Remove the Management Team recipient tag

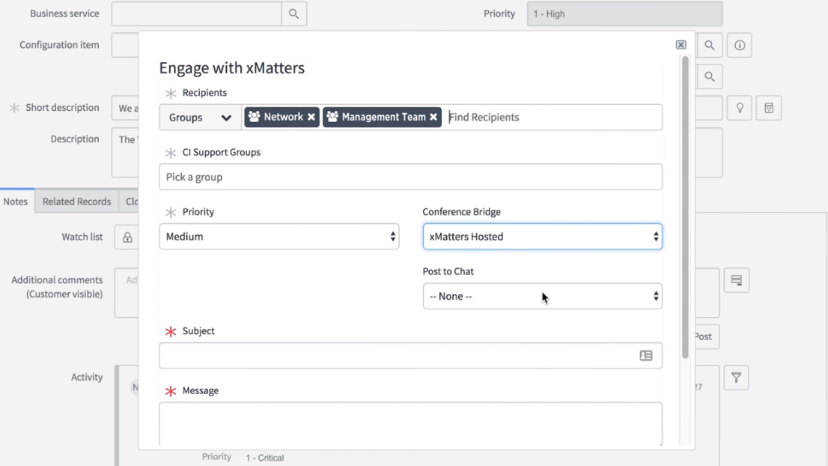pos(433,117)
